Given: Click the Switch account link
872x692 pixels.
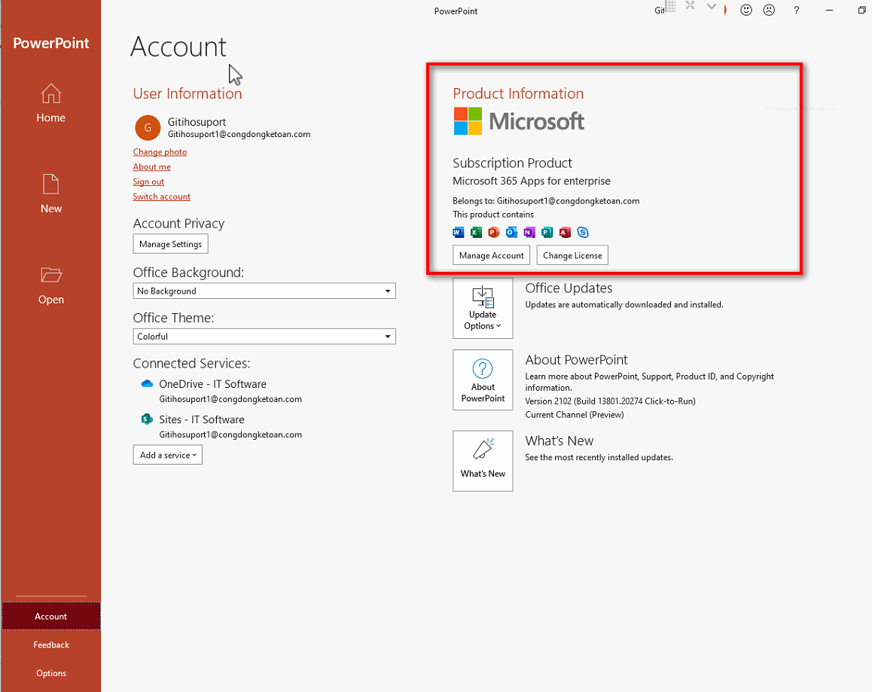Looking at the screenshot, I should tap(161, 197).
